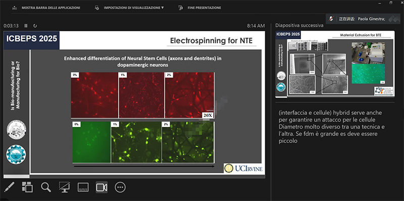Click the next slide thumbnail preview
The width and height of the screenshot is (404, 201).
(335, 64)
